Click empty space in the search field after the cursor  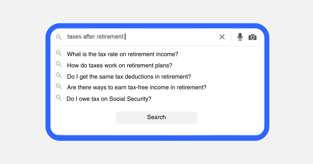[170, 37]
